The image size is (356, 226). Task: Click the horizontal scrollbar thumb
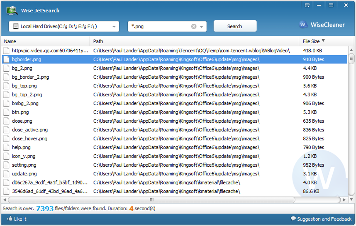[151, 200]
